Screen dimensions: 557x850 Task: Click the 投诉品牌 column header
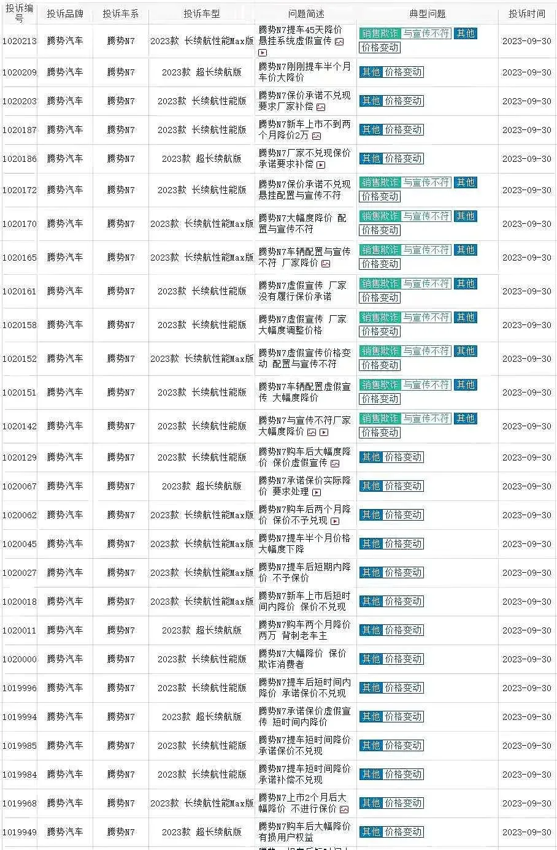65,13
